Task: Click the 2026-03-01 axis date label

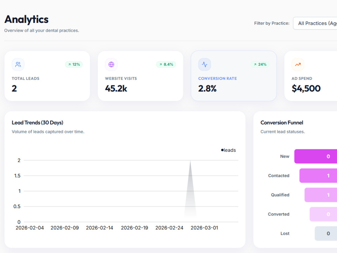Action: (205, 228)
